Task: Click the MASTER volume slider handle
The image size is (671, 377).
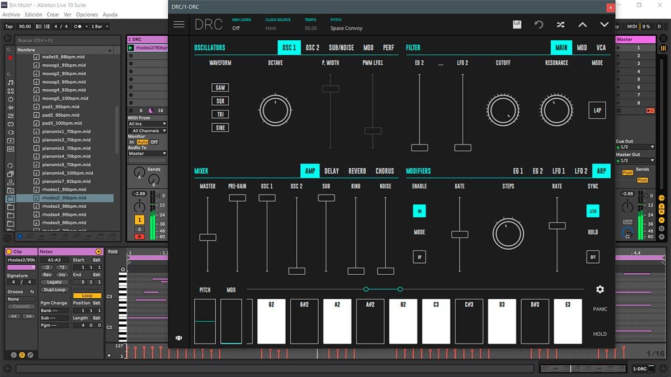Action: pyautogui.click(x=207, y=237)
